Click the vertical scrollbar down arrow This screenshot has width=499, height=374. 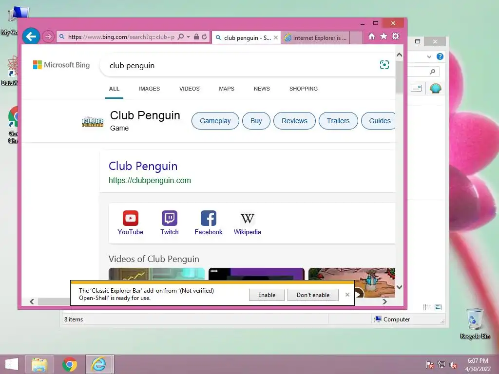400,287
